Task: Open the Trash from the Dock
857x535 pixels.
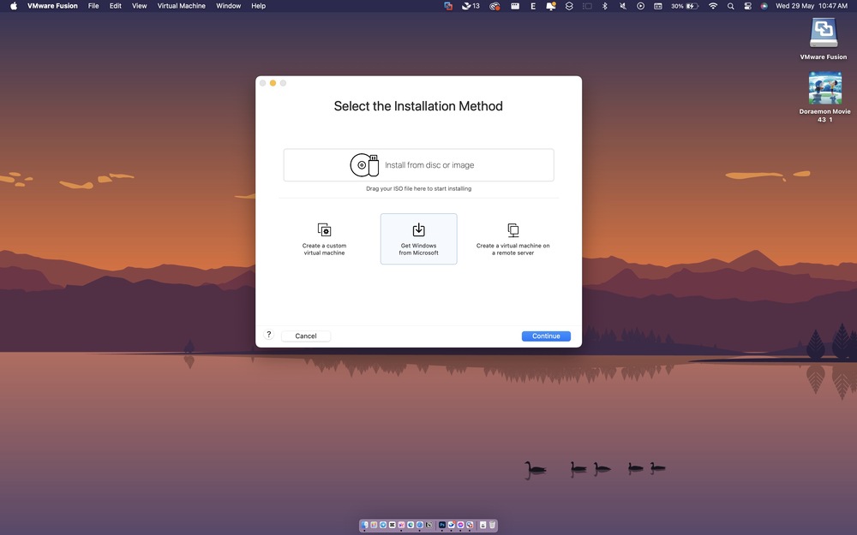Action: (492, 525)
